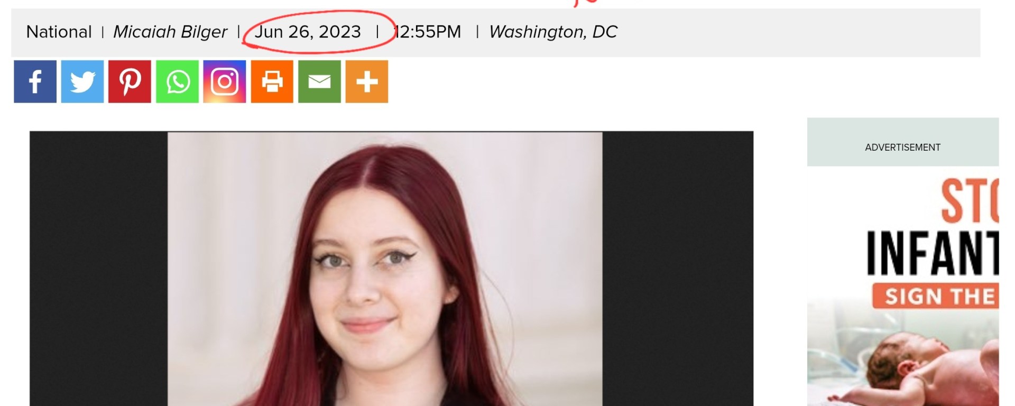Image resolution: width=1015 pixels, height=406 pixels.
Task: Open more sharing options plus icon
Action: point(367,81)
